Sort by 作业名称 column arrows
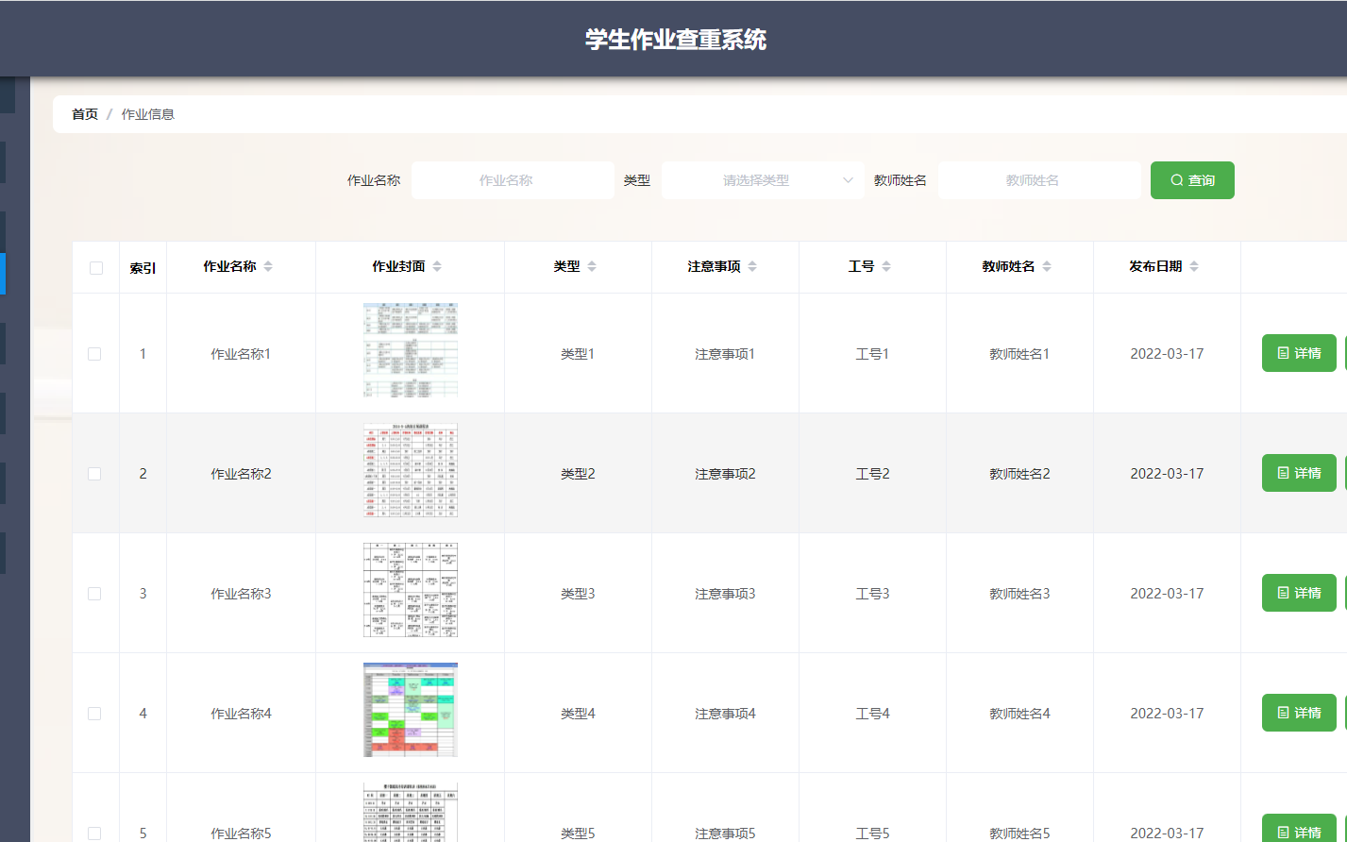The width and height of the screenshot is (1347, 842). 268,267
